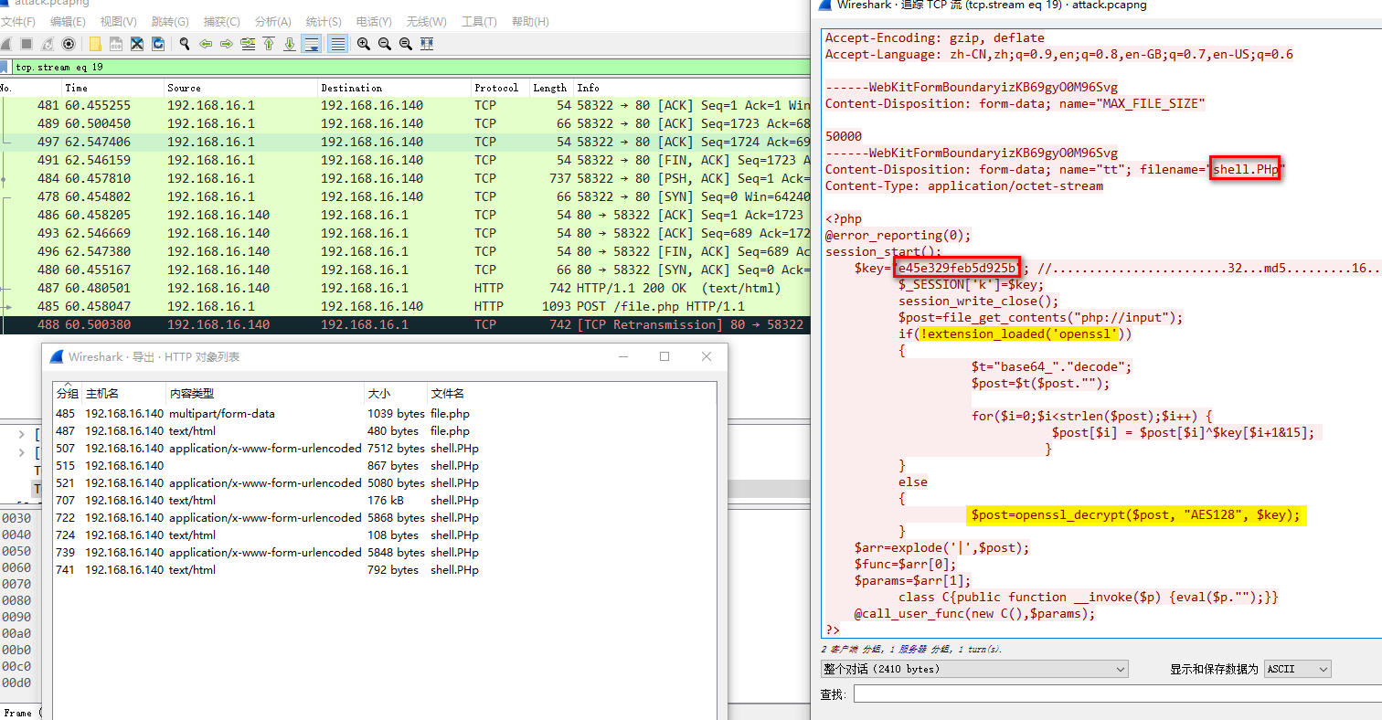Sort packets by the Source column header
Viewport: 1382px width, 720px height.
[240, 88]
